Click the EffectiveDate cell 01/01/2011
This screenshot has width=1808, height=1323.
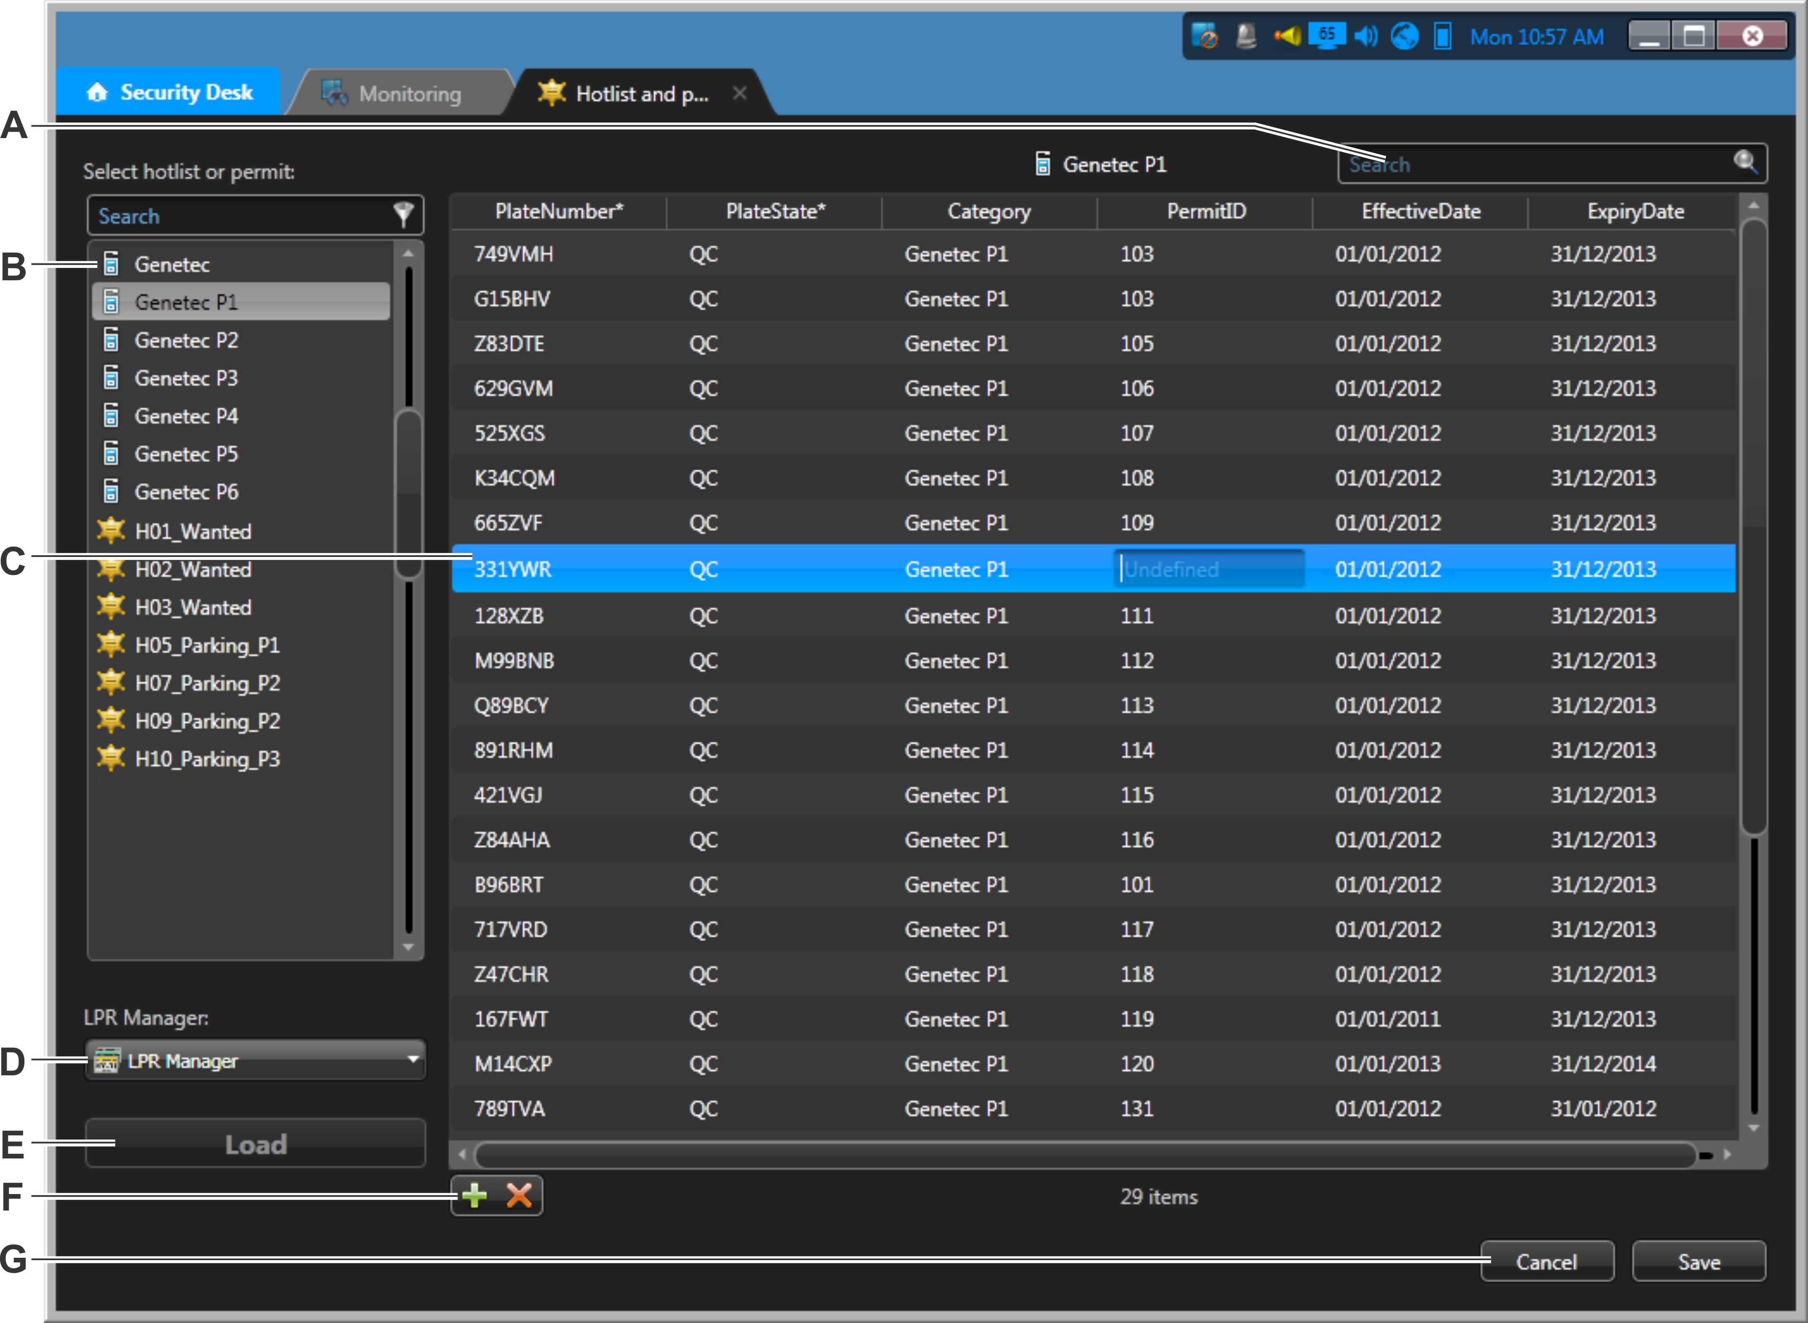click(1387, 1019)
